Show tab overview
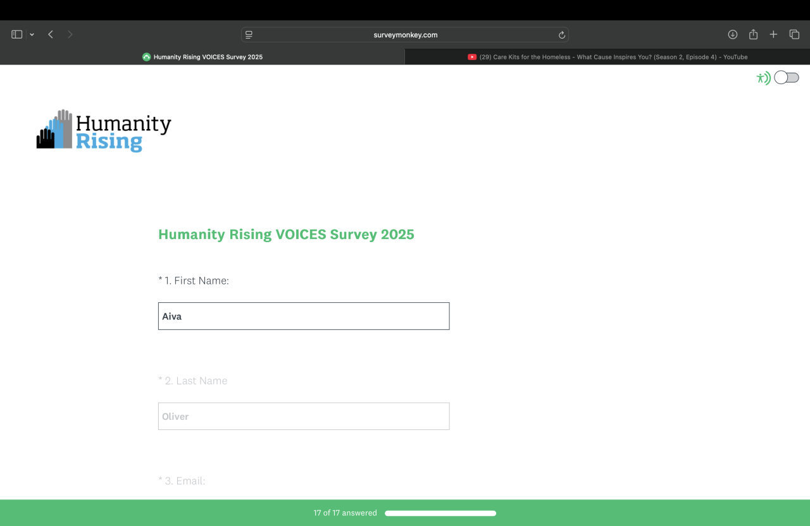This screenshot has width=810, height=526. 794,35
